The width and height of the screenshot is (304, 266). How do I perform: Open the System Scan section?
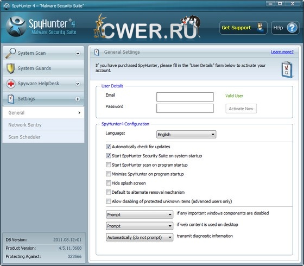43,53
